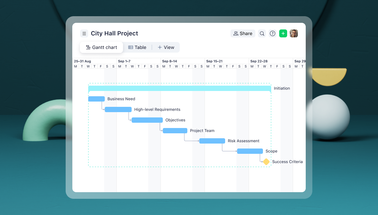
Task: Select the Gantt chart tab
Action: [101, 47]
